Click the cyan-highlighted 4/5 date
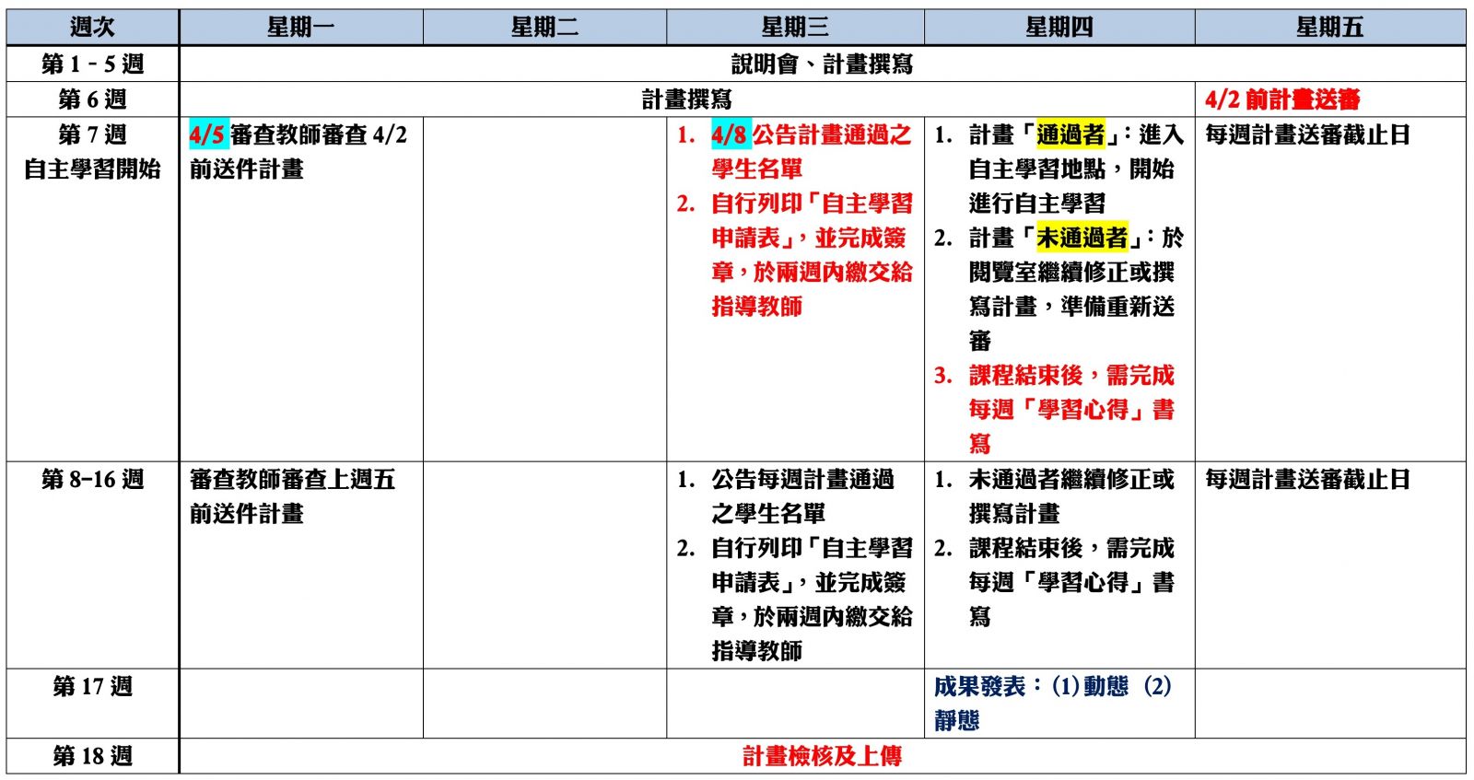1474x780 pixels. 207,135
